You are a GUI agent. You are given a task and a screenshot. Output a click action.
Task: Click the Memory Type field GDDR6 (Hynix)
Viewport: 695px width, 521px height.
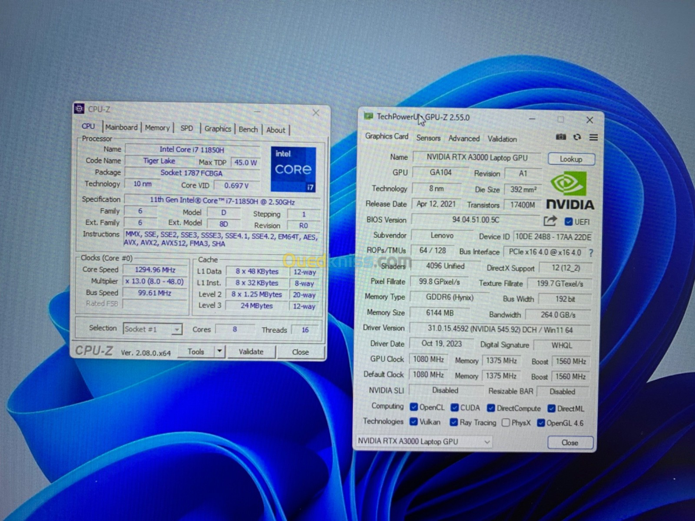point(450,297)
